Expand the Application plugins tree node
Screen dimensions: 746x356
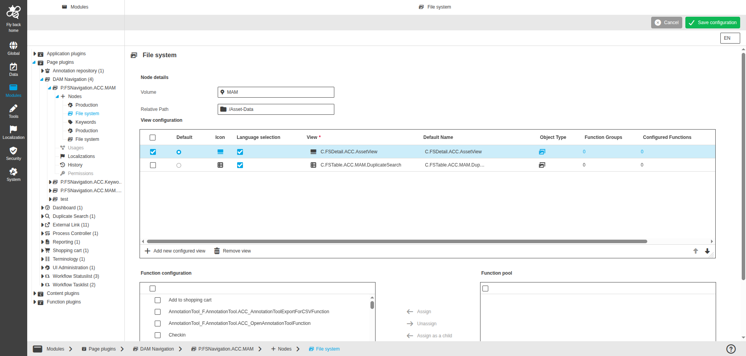point(35,54)
